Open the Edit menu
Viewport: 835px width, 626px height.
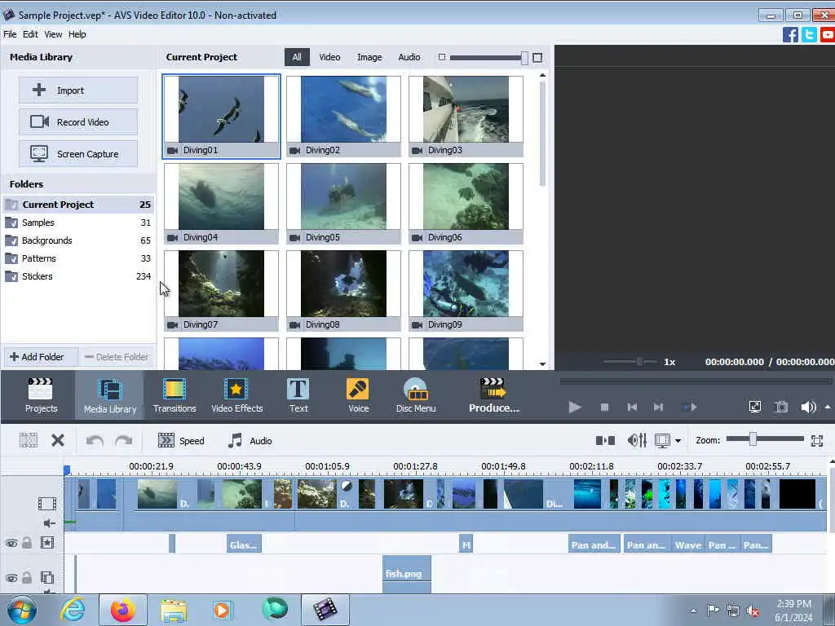[x=30, y=34]
